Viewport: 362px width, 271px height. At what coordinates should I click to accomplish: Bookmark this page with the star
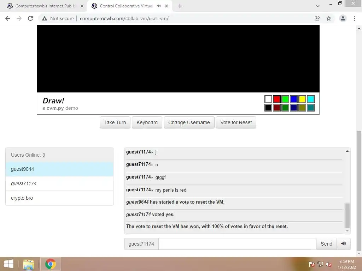[329, 18]
